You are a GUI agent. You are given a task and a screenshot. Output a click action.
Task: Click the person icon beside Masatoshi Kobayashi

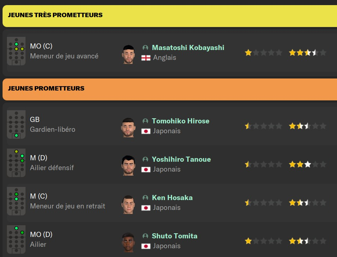click(145, 48)
